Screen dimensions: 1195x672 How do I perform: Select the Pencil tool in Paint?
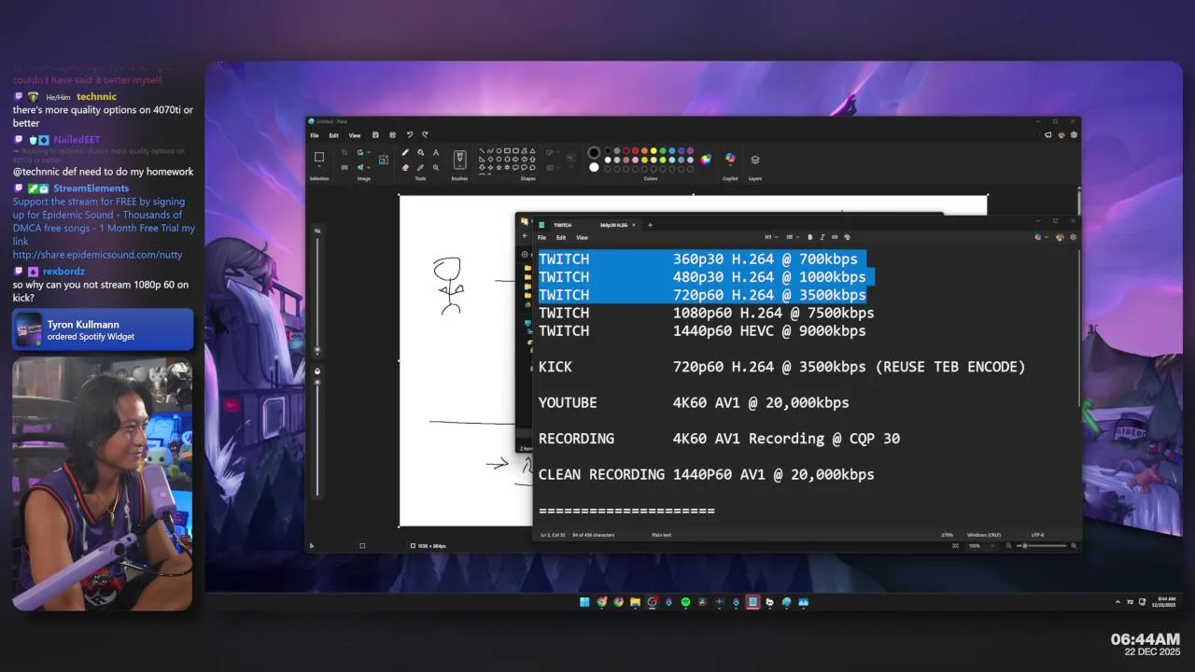click(x=405, y=152)
